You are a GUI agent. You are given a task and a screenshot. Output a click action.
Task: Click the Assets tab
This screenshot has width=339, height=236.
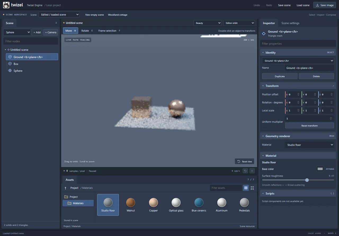point(70,180)
